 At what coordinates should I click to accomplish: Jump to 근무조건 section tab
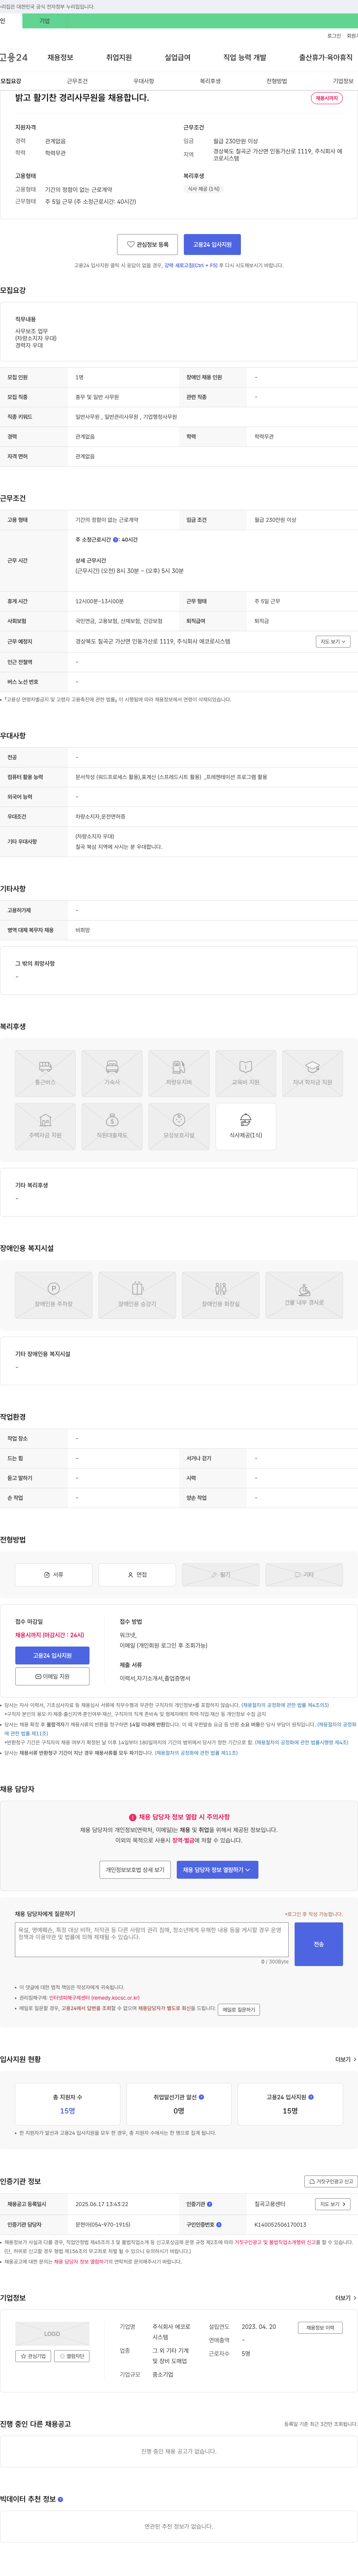[77, 81]
